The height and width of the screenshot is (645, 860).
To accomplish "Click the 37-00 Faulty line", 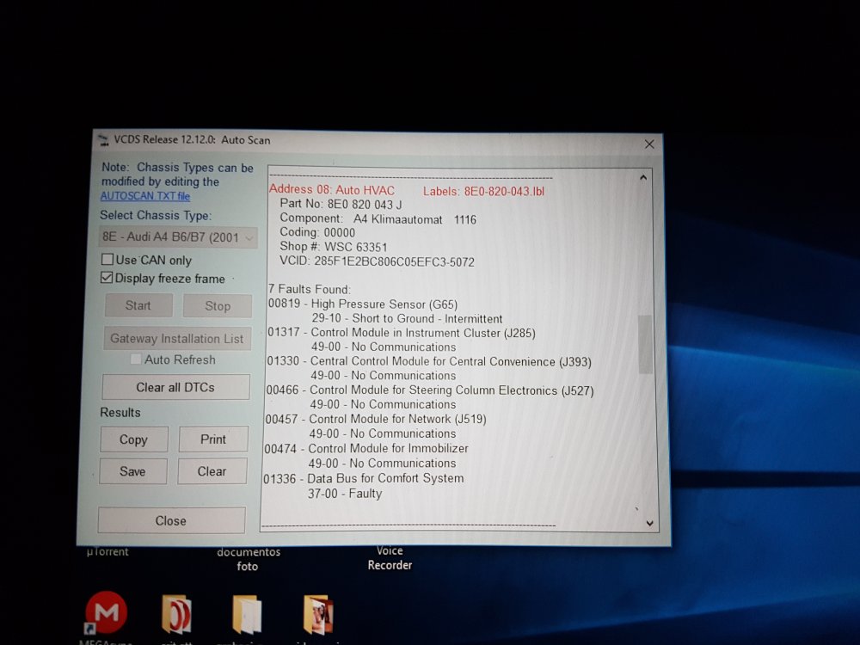I will 345,493.
